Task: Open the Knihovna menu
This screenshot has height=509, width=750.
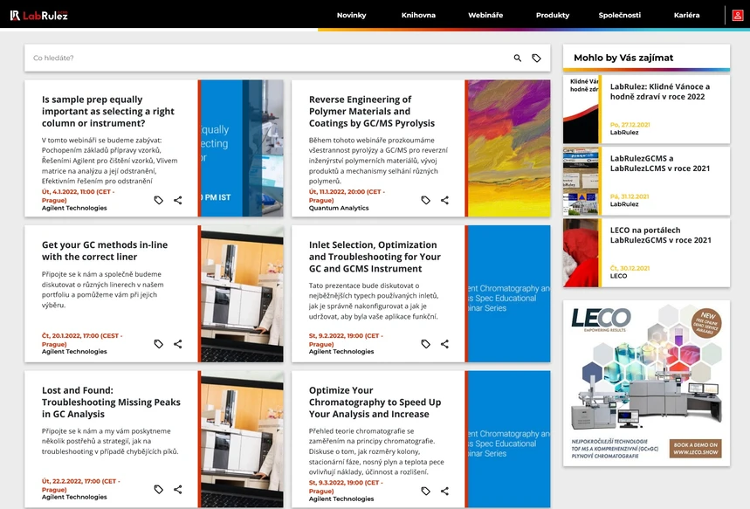Action: pyautogui.click(x=418, y=15)
